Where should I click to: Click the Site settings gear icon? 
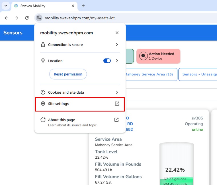click(x=43, y=104)
